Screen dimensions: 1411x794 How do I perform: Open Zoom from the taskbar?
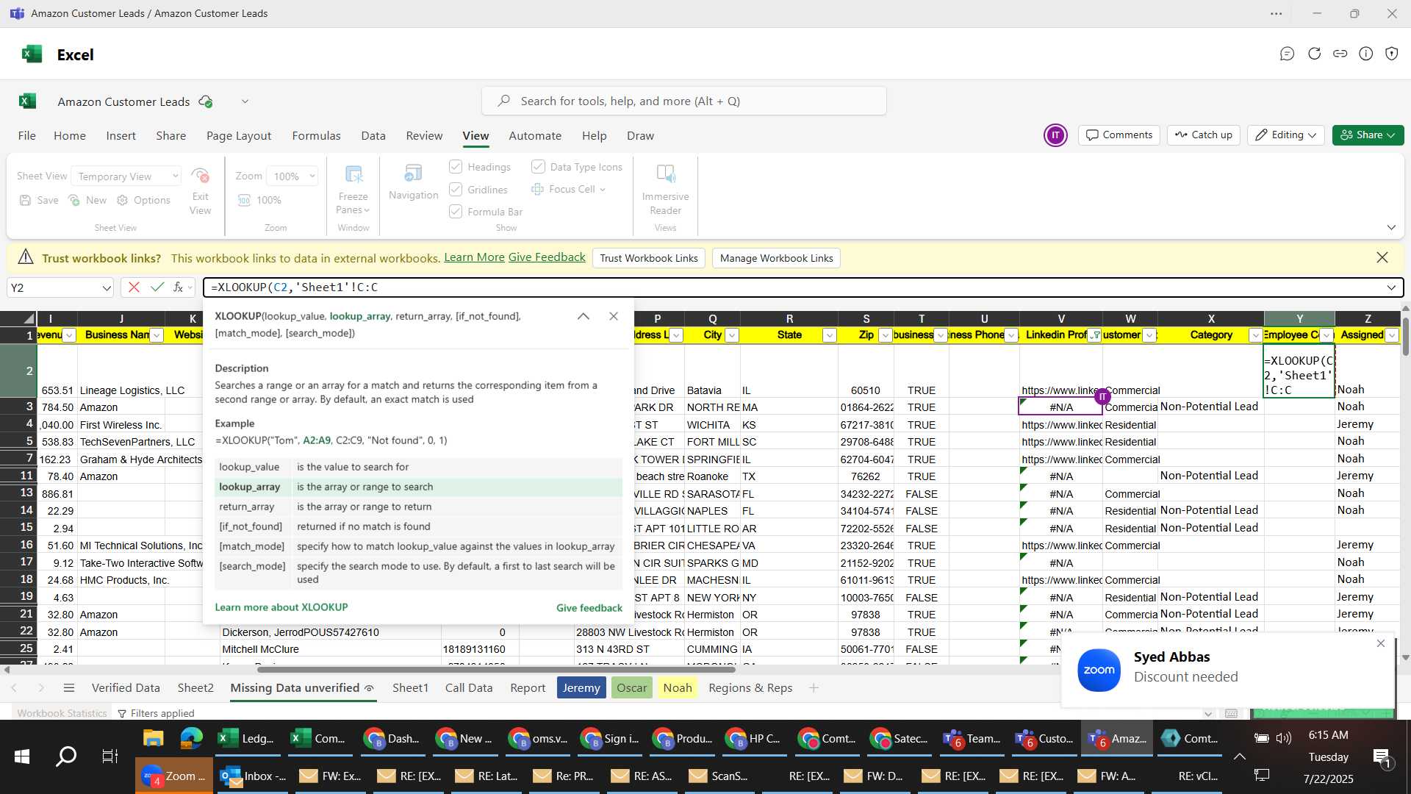click(174, 776)
